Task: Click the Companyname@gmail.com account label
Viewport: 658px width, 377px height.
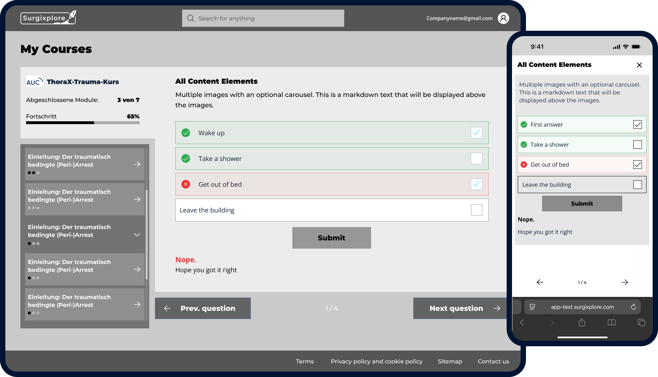Action: tap(459, 18)
